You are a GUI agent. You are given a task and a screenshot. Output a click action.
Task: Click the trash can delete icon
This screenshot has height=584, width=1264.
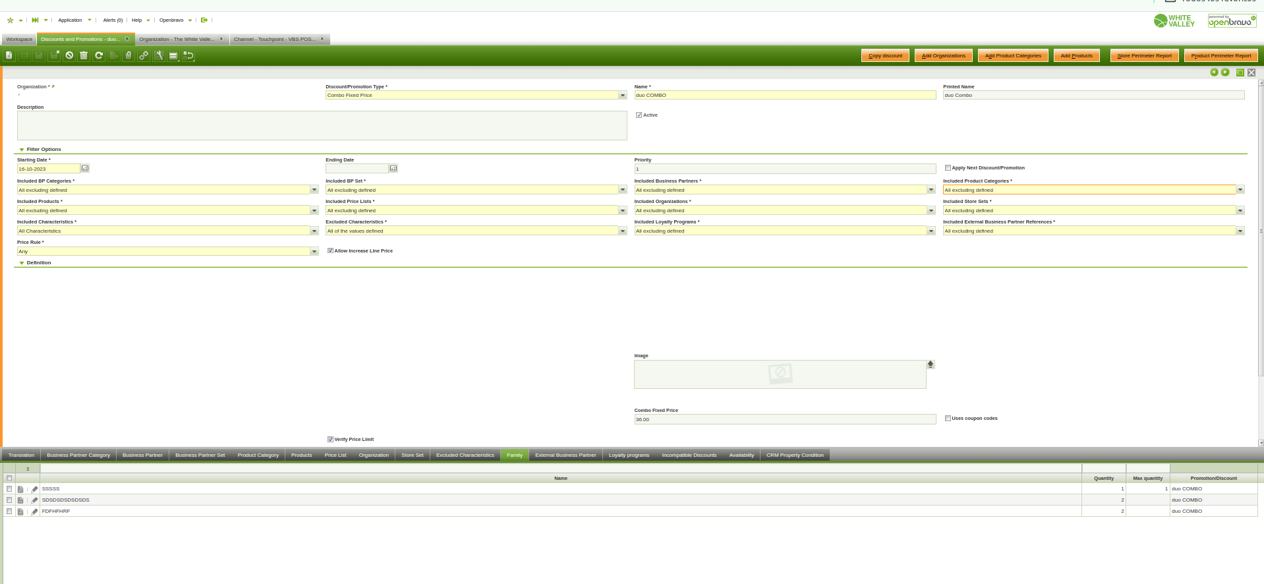click(x=84, y=56)
